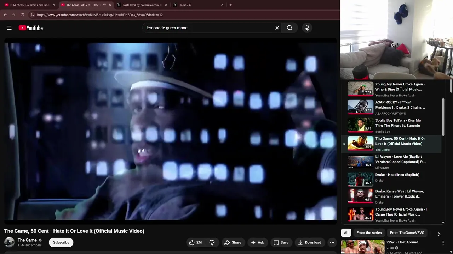
Task: Save video to a playlist
Action: pyautogui.click(x=281, y=242)
